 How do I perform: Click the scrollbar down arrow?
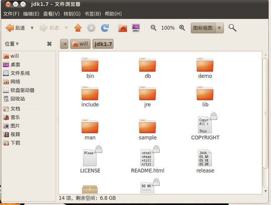point(266,191)
